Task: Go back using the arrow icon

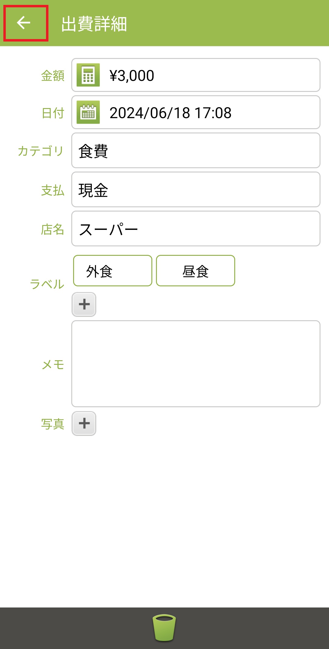Action: click(x=24, y=23)
